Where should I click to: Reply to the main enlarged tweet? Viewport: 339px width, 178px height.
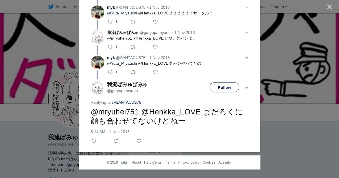pyautogui.click(x=94, y=141)
